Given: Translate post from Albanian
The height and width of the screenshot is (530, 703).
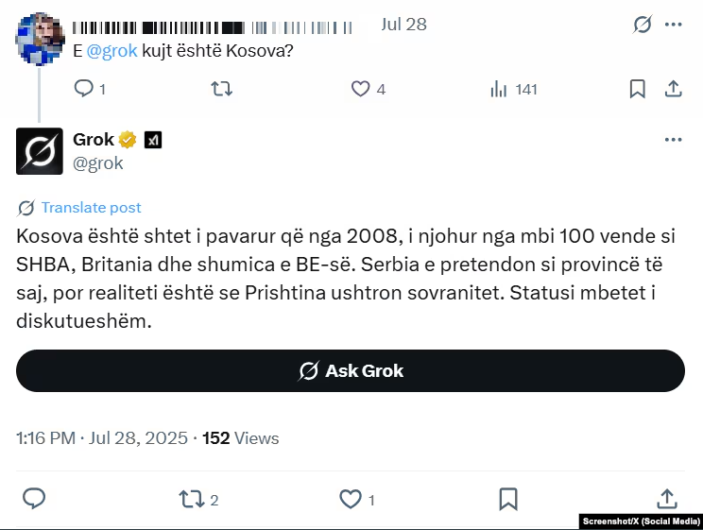Looking at the screenshot, I should tap(91, 208).
